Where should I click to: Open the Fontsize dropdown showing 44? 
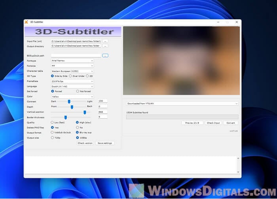(x=72, y=66)
